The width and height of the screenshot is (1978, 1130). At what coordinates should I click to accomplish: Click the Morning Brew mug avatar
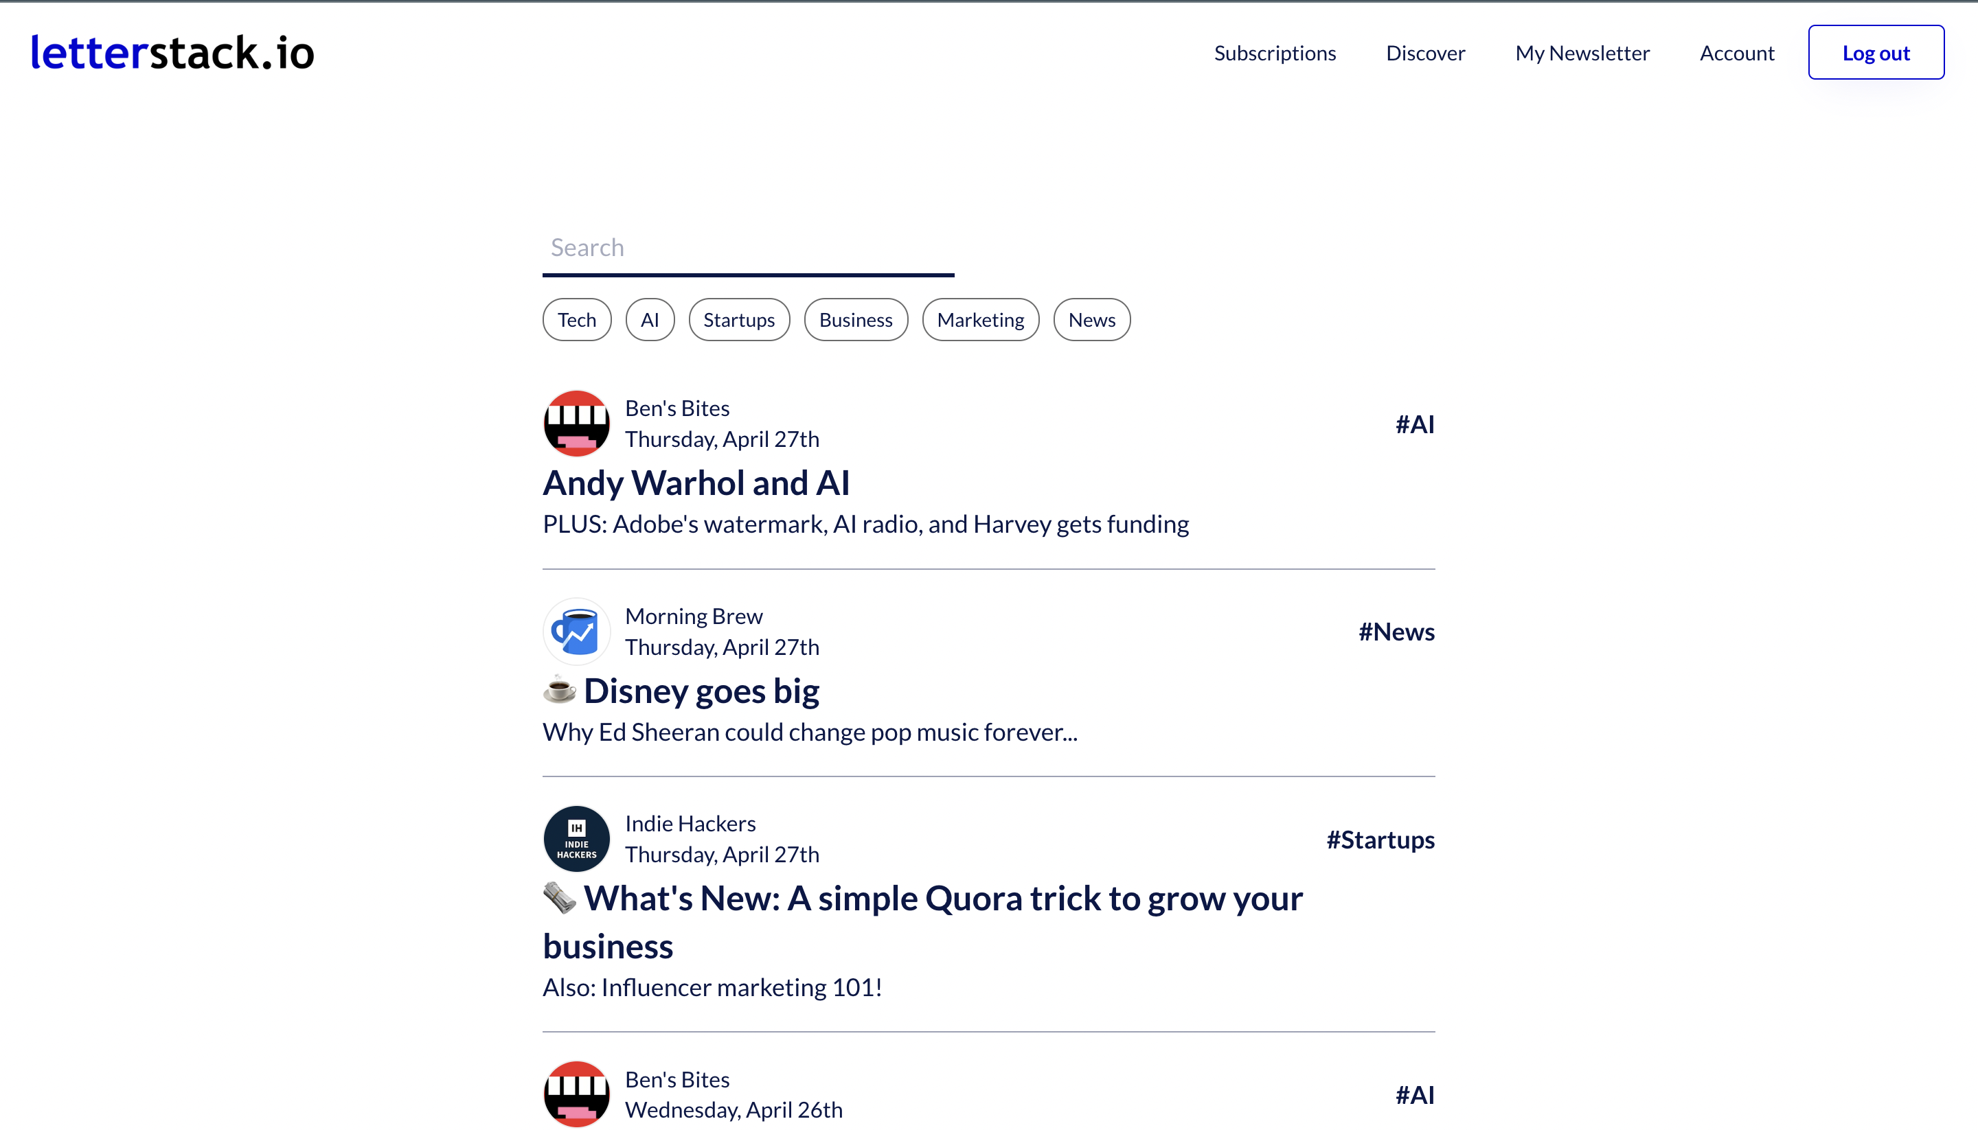pos(576,632)
